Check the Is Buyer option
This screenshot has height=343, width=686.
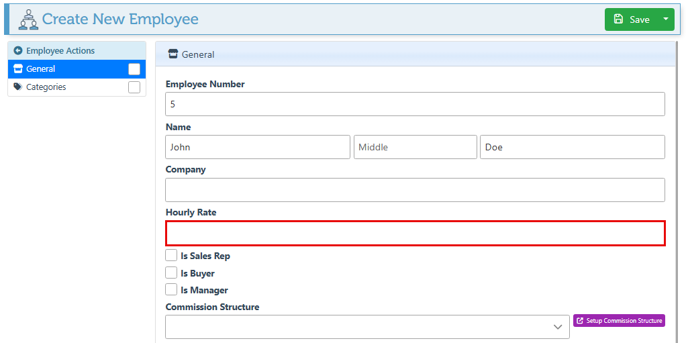[172, 273]
